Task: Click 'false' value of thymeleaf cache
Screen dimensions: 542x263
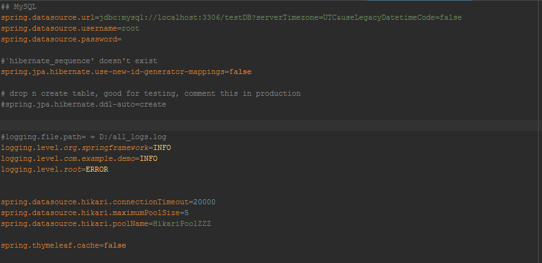Action: pyautogui.click(x=115, y=245)
